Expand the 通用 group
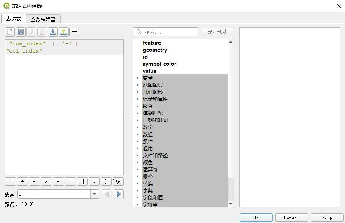This screenshot has width=345, height=223. pos(137,149)
